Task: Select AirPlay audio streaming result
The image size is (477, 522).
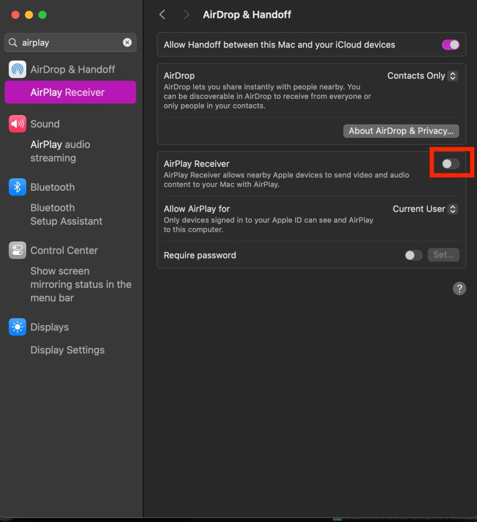Action: click(x=60, y=151)
